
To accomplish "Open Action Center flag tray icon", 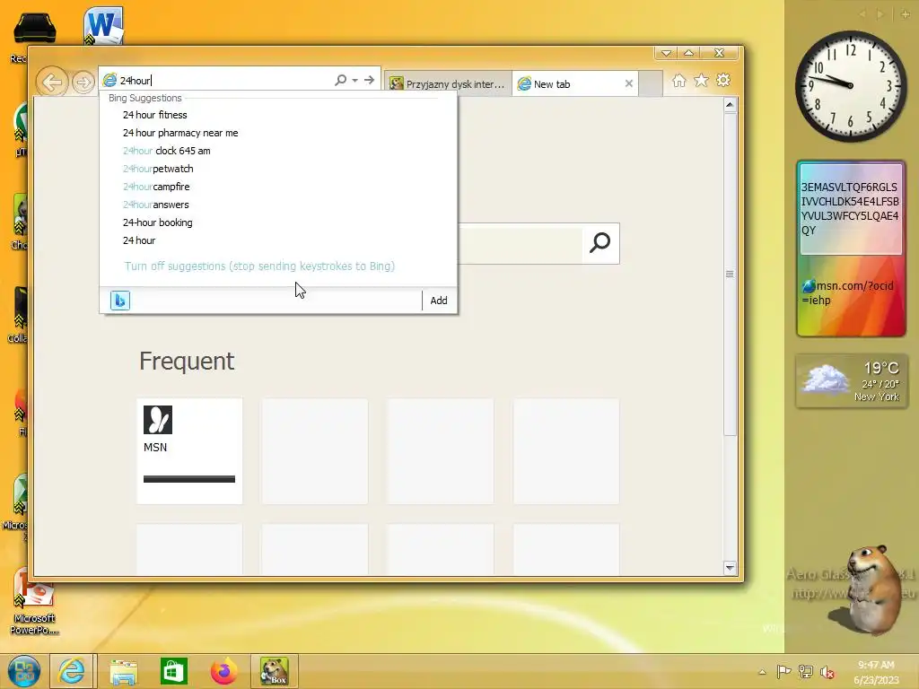I will pos(783,671).
